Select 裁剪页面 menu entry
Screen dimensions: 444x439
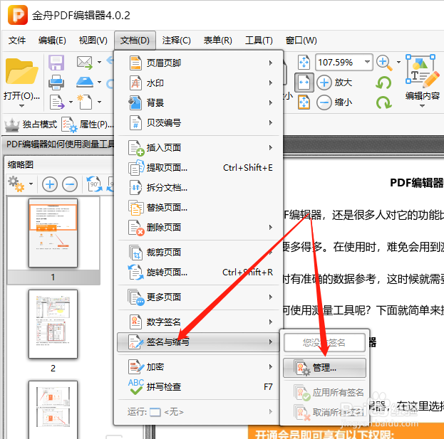(198, 252)
